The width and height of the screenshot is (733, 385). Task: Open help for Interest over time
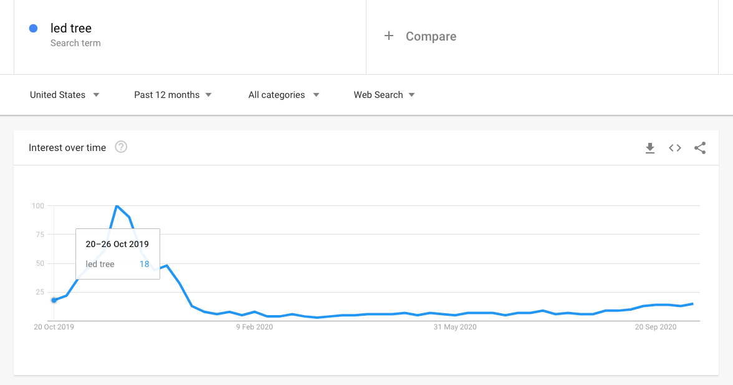click(x=122, y=147)
